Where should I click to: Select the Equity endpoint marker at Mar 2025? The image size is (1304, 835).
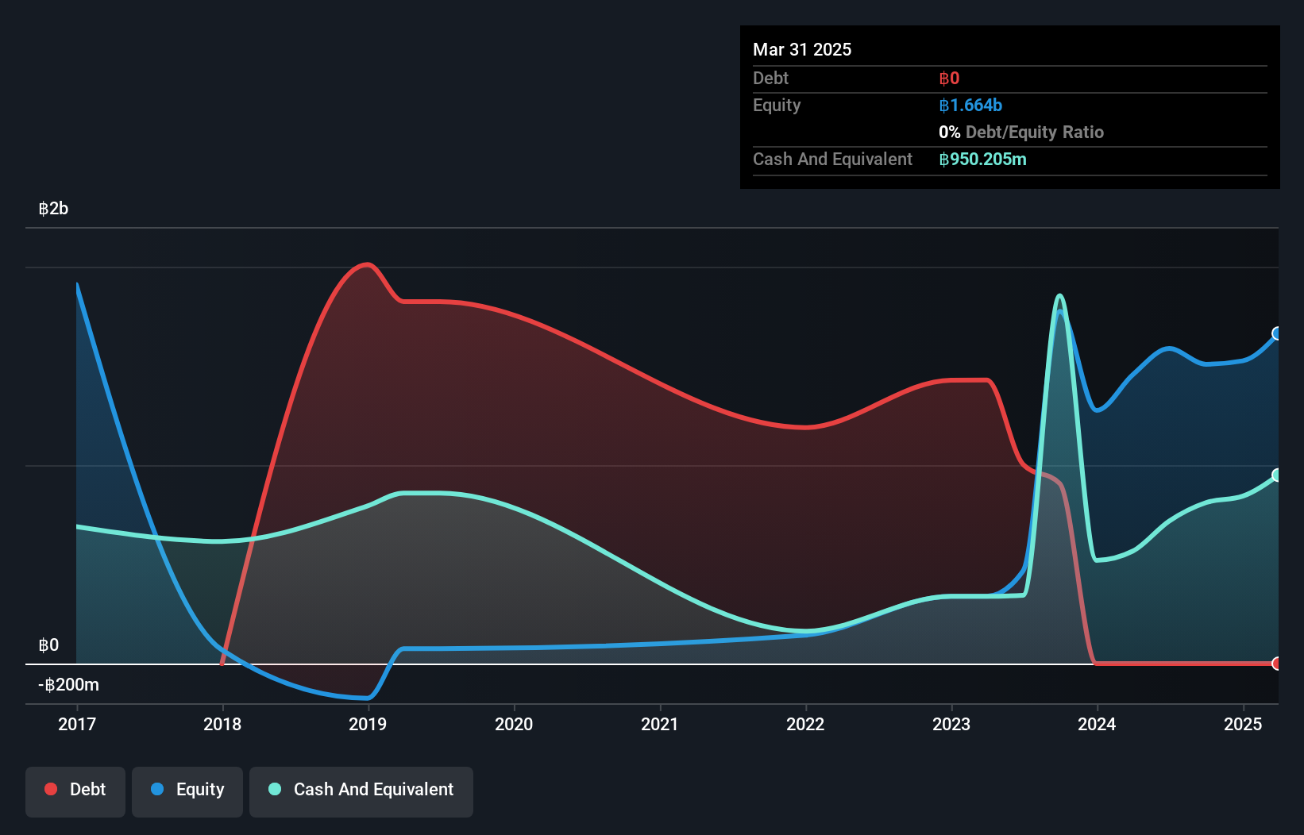(1277, 333)
